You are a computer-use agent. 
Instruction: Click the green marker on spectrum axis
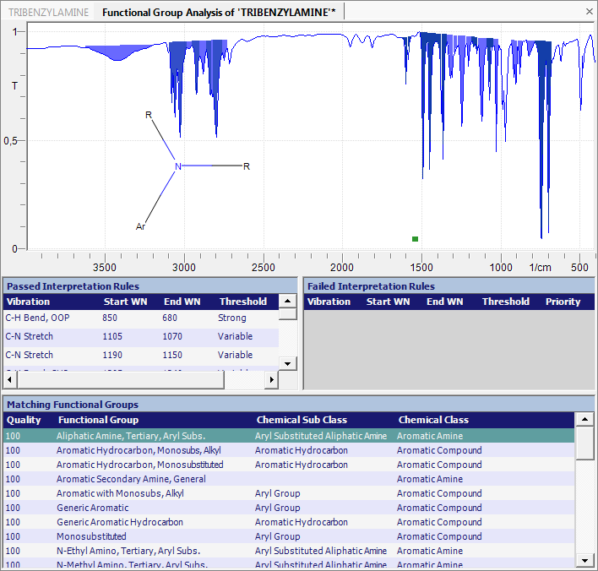tap(415, 239)
